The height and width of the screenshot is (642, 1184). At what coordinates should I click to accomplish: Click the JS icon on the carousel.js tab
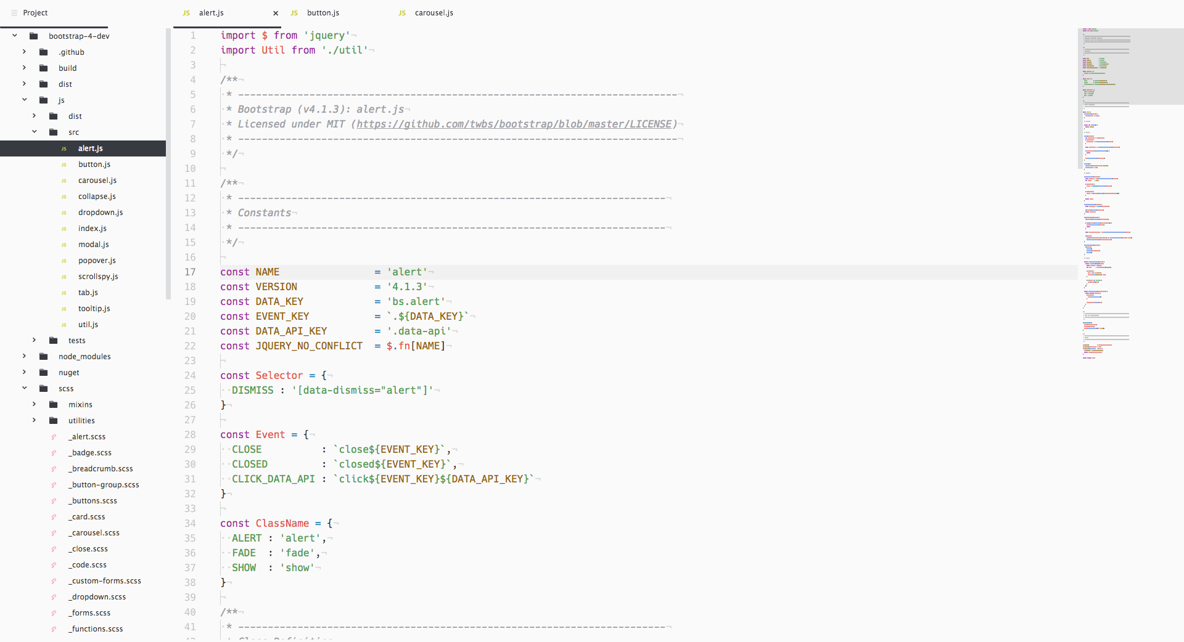pos(402,13)
